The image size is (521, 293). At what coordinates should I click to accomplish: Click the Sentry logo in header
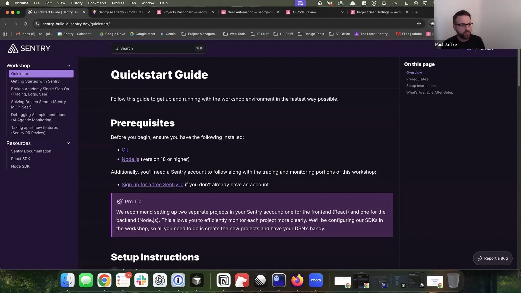29,48
